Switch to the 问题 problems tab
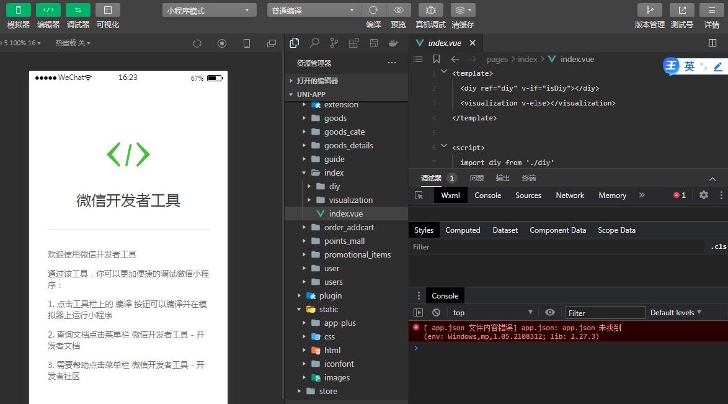Image resolution: width=728 pixels, height=404 pixels. click(477, 178)
